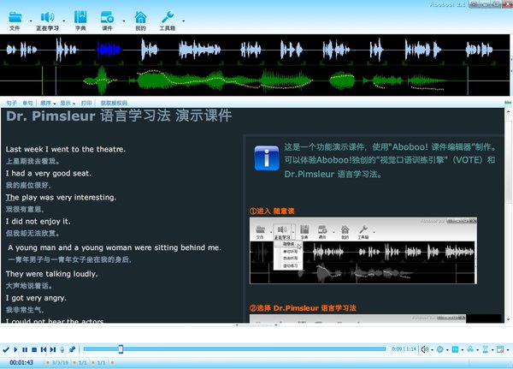Click the translation 上星期我去看戏。
Screen dimensions: 513x369
click(32, 161)
